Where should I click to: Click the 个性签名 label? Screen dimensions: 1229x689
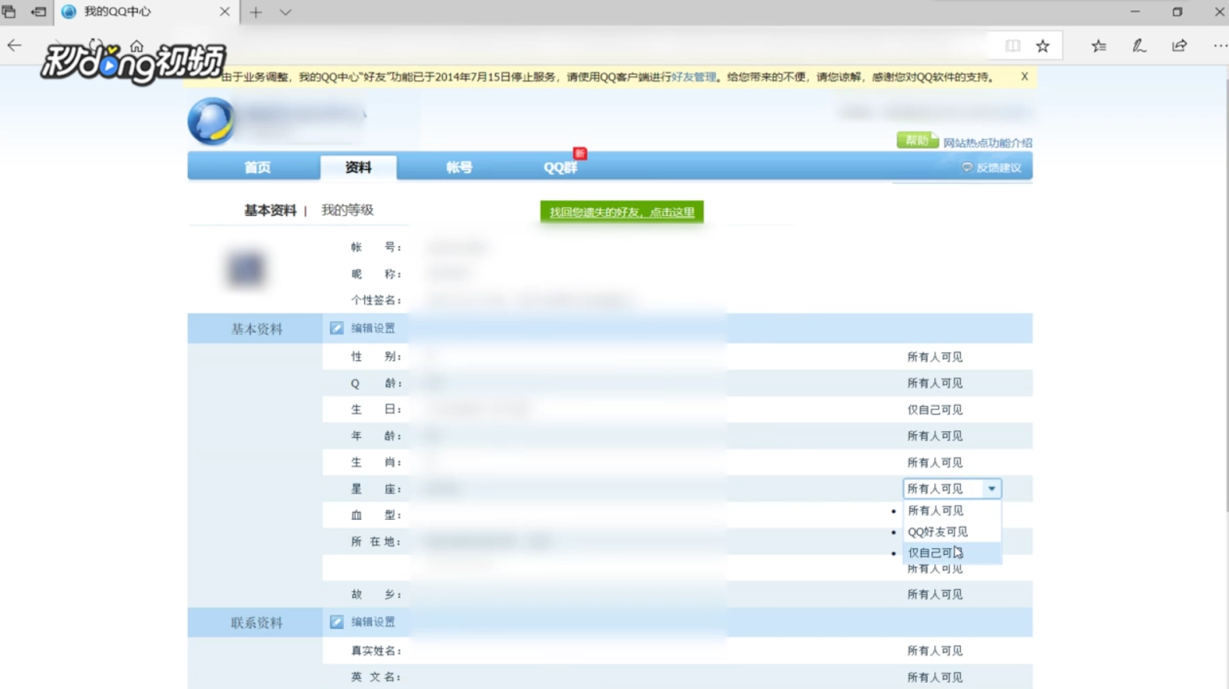[376, 300]
